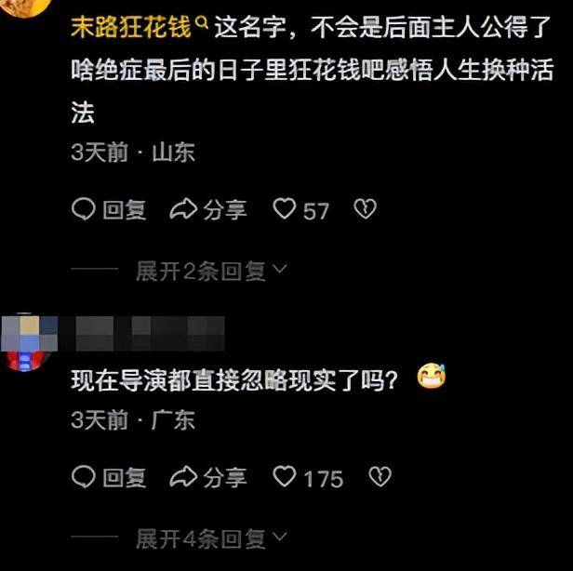Screen dimensions: 573x571
Task: Open the yellow 末路狂花钱 search link
Action: (x=131, y=27)
